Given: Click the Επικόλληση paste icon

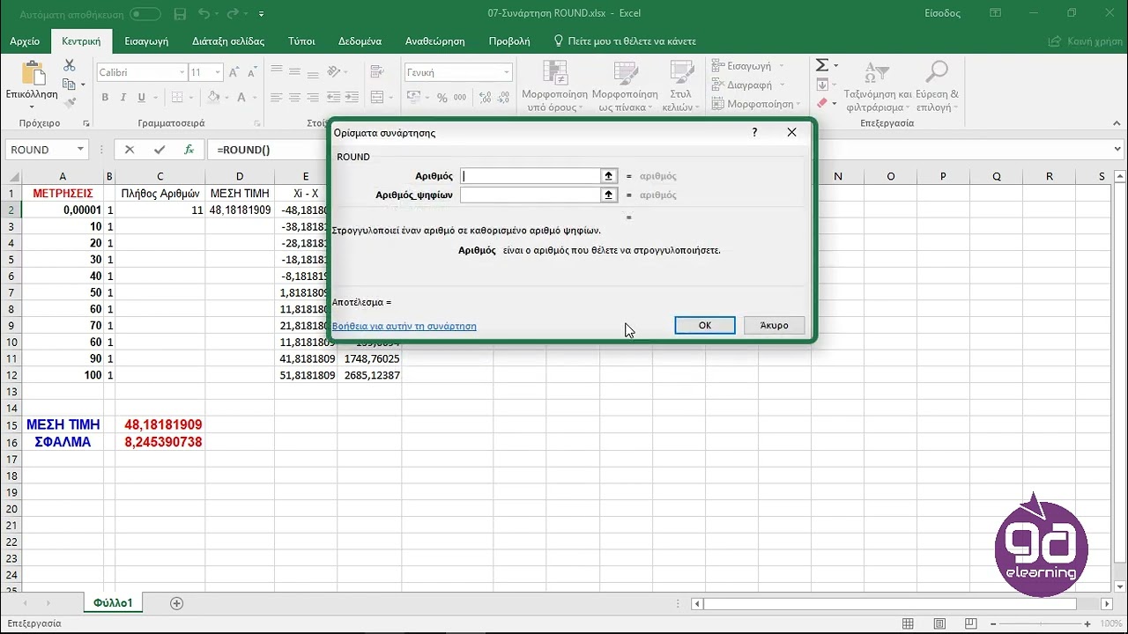Looking at the screenshot, I should tap(32, 75).
